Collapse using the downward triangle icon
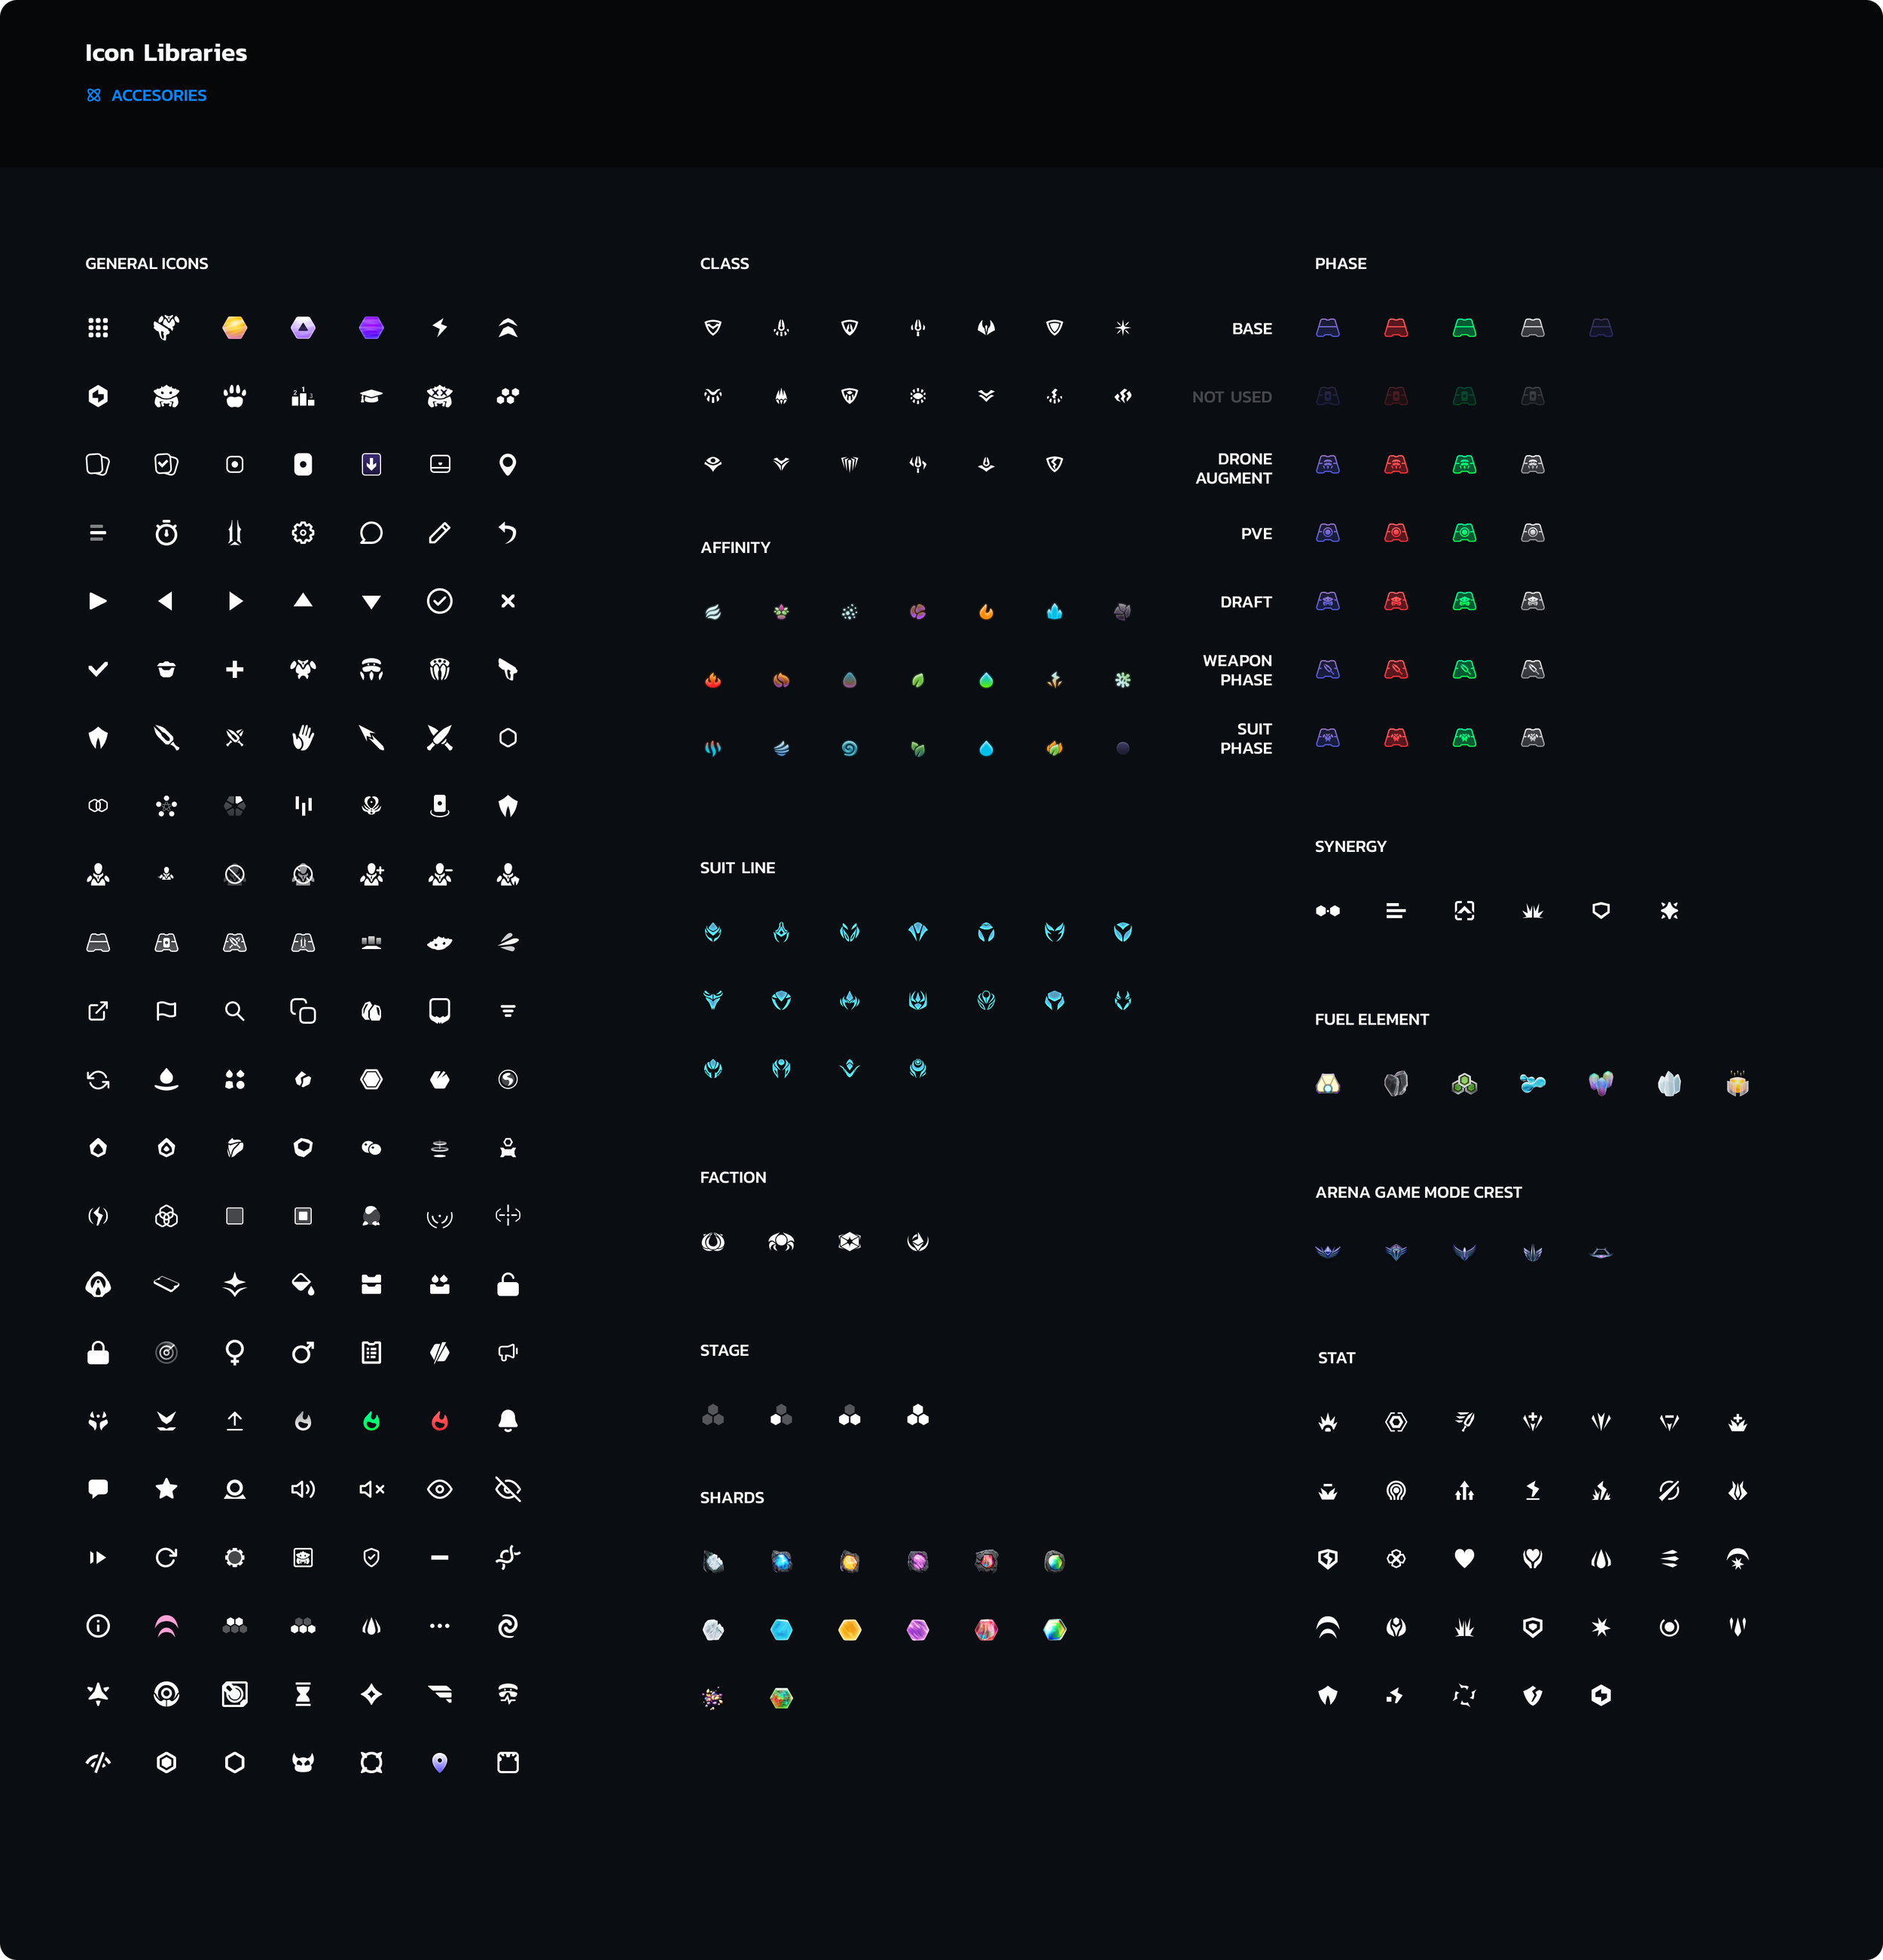1883x1960 pixels. pos(371,601)
